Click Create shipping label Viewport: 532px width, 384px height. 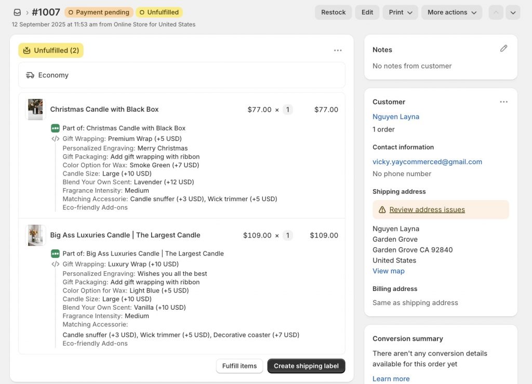click(306, 366)
